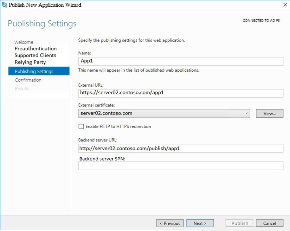Click the Enable HTTP to HTTPS redirection label

(118, 126)
